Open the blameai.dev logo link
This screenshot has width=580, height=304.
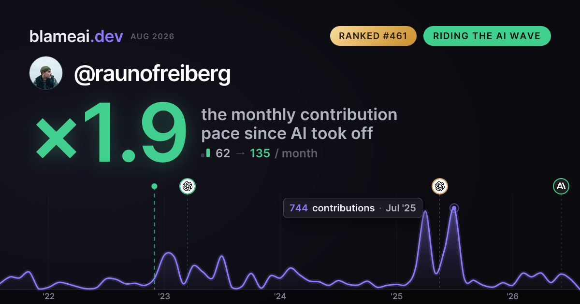click(76, 36)
